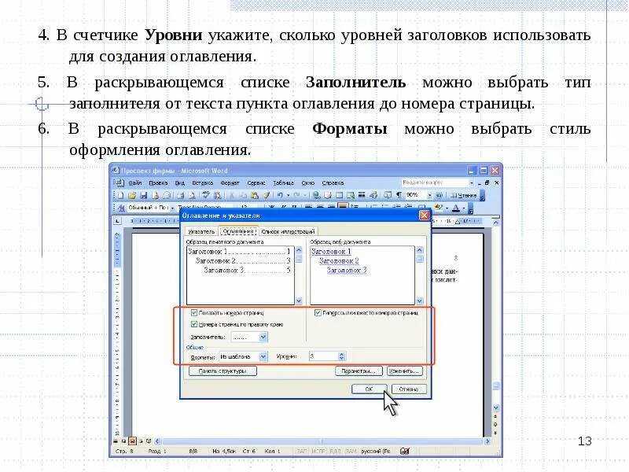
Task: Click the highlight color marker icon
Action: click(438, 207)
